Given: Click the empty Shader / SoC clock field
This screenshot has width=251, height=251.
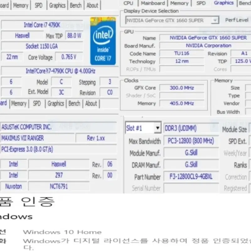Looking at the screenshot, I should pos(182,96).
